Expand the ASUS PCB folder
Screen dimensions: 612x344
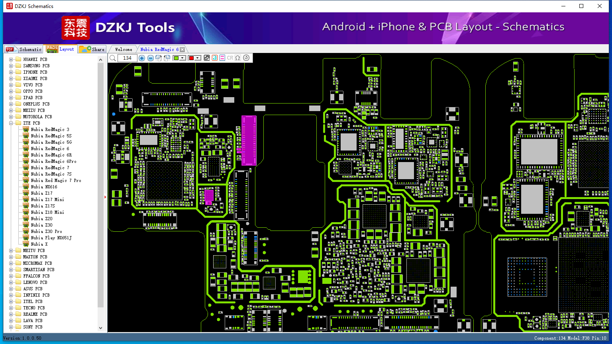(11, 289)
